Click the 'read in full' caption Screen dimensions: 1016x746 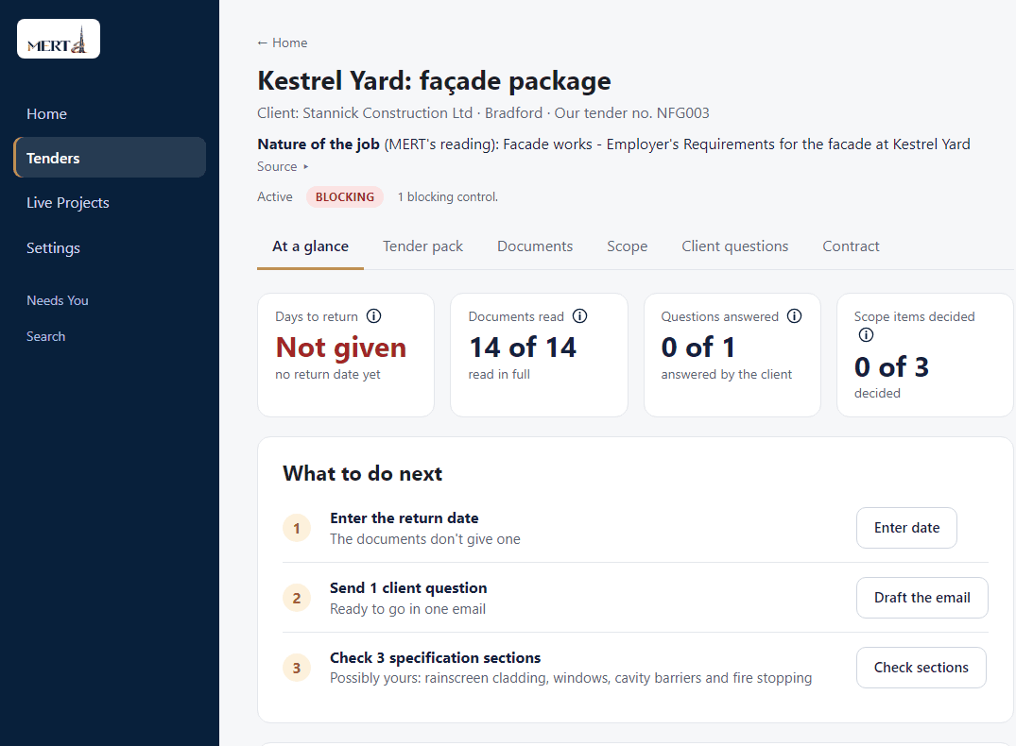click(x=499, y=374)
